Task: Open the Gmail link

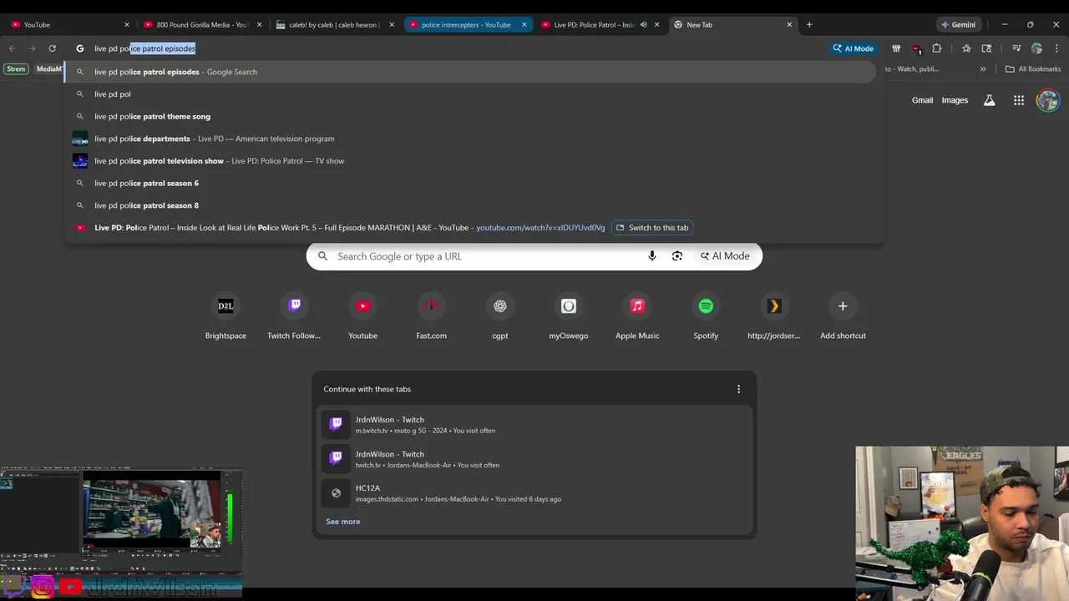Action: point(922,100)
